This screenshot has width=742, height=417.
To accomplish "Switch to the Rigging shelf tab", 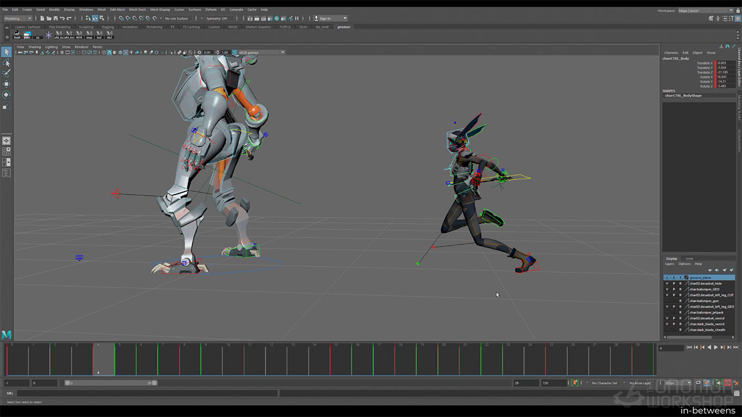I will coord(108,27).
